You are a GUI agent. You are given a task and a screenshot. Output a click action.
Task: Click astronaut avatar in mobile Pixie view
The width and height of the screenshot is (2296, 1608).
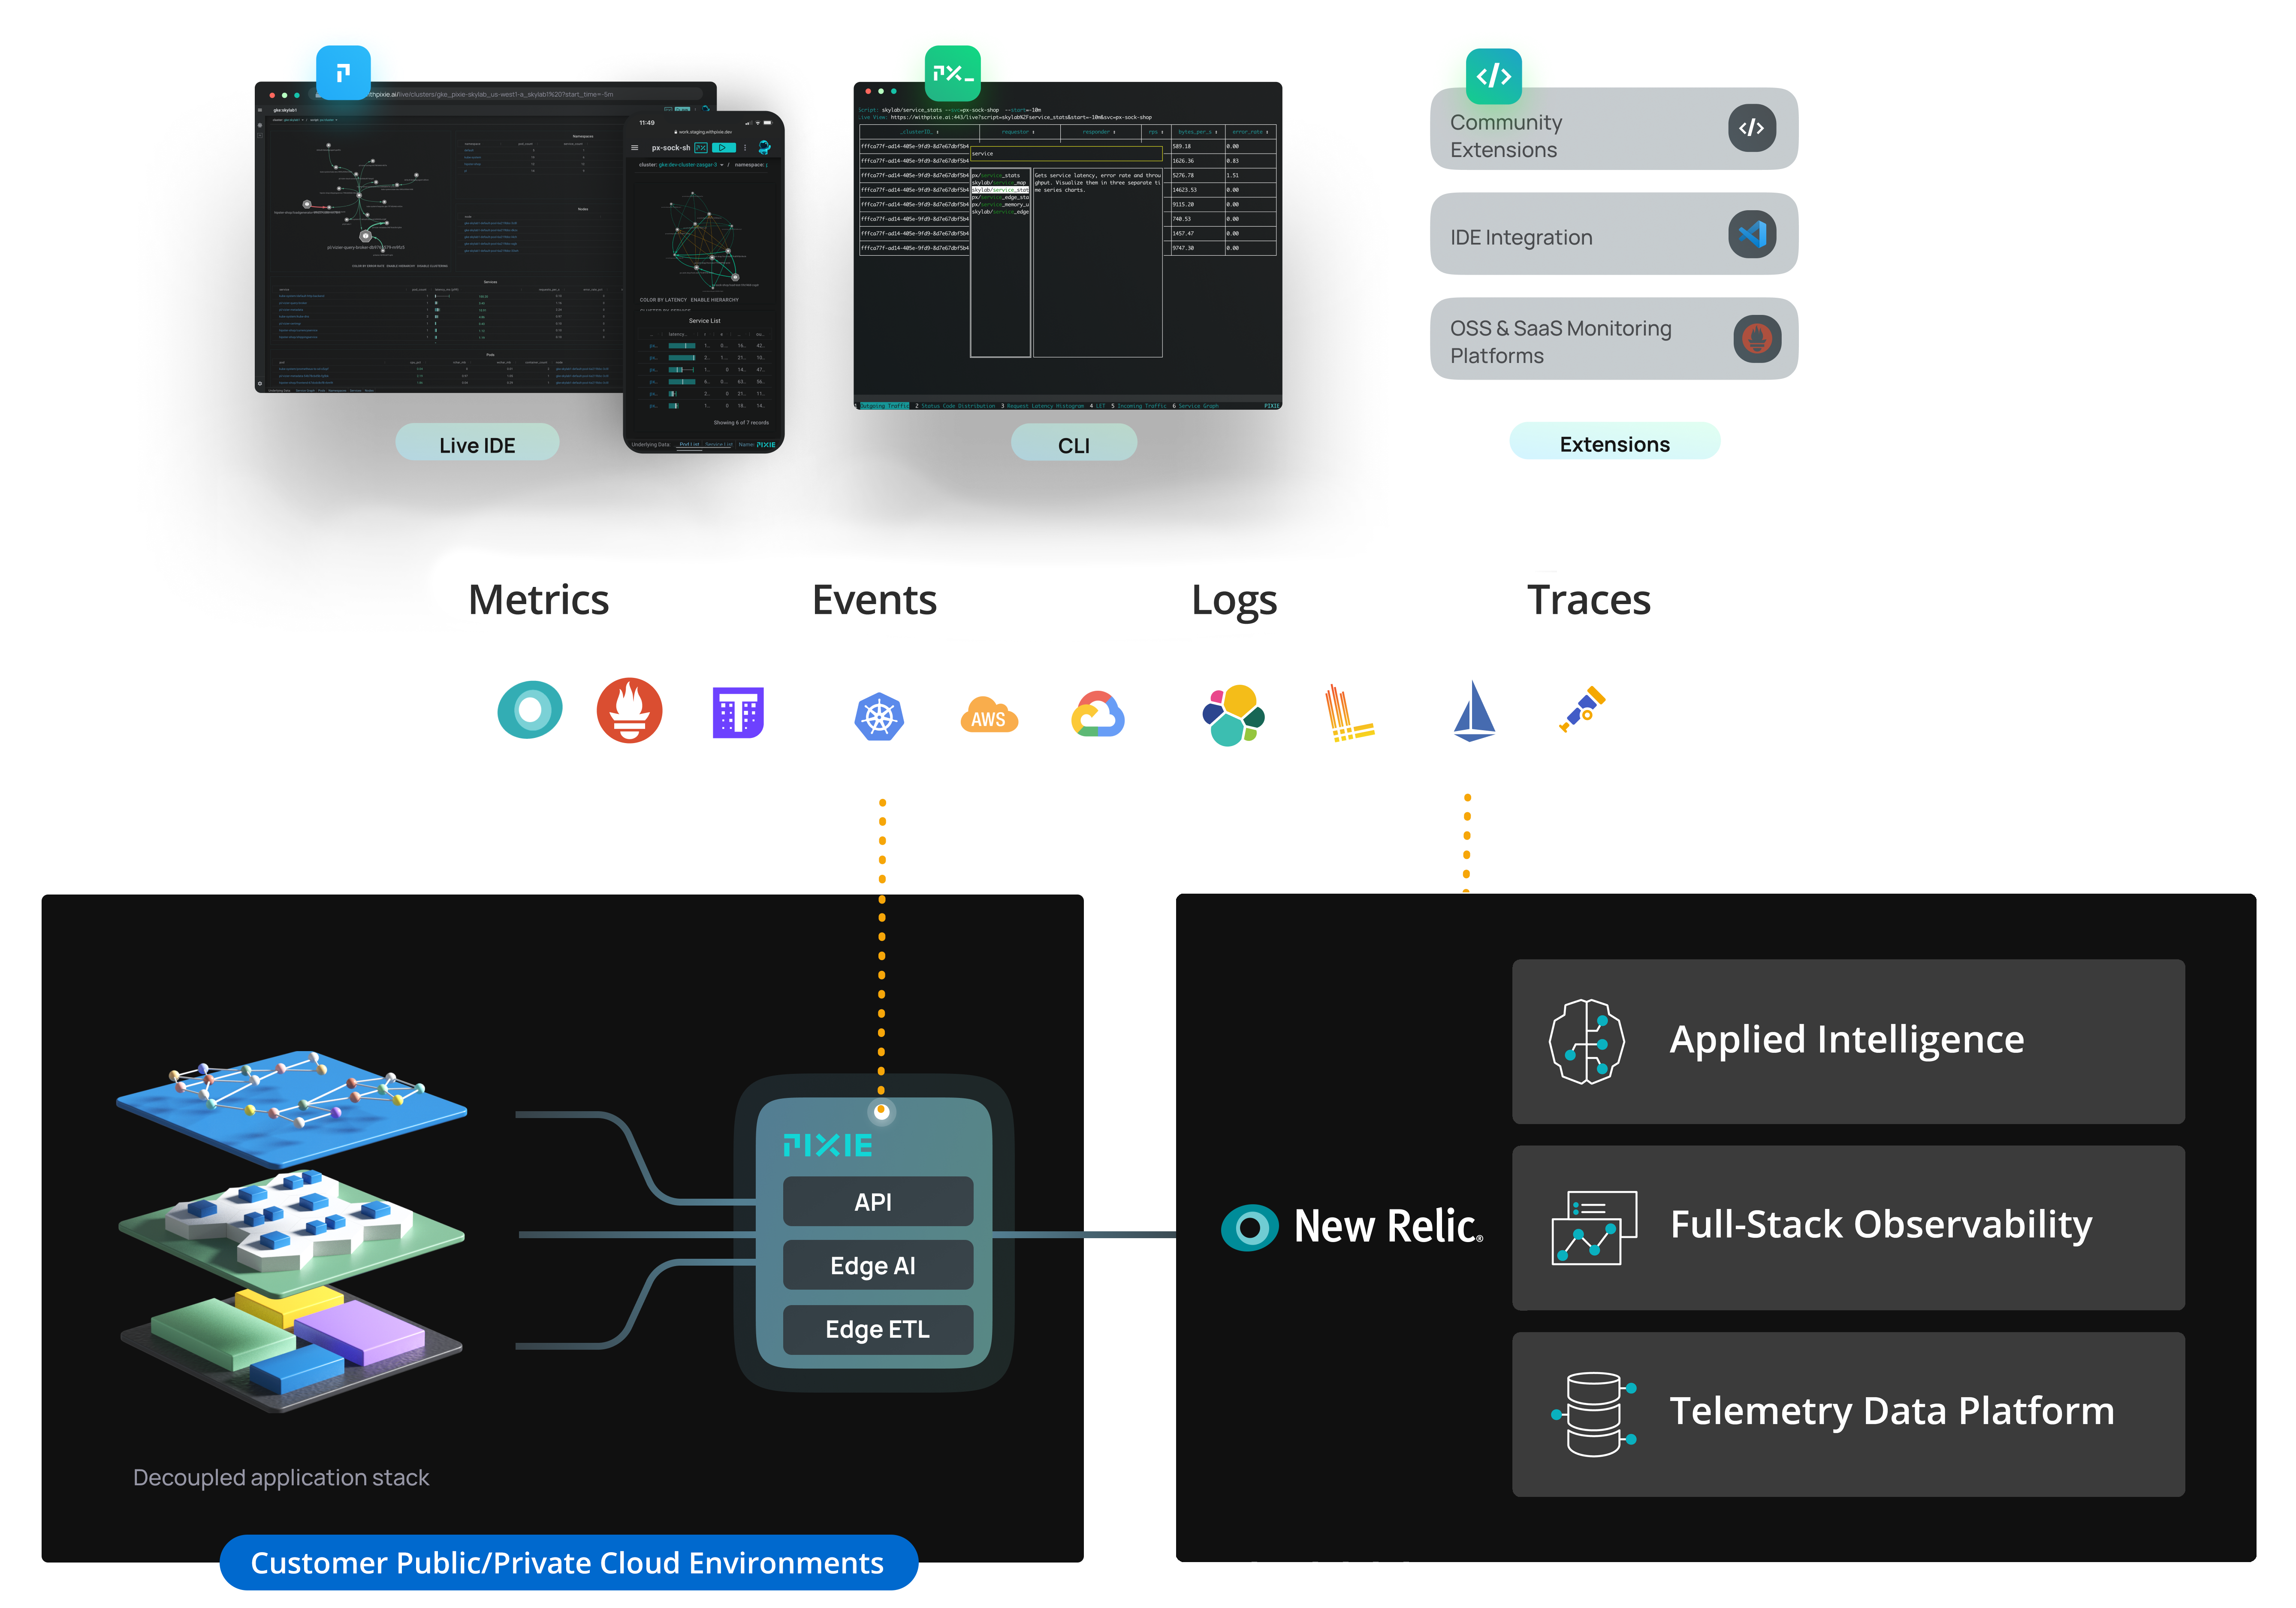(x=765, y=148)
